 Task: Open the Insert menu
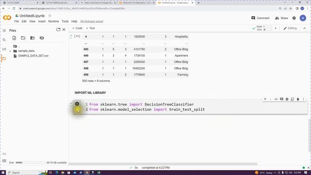(42, 21)
